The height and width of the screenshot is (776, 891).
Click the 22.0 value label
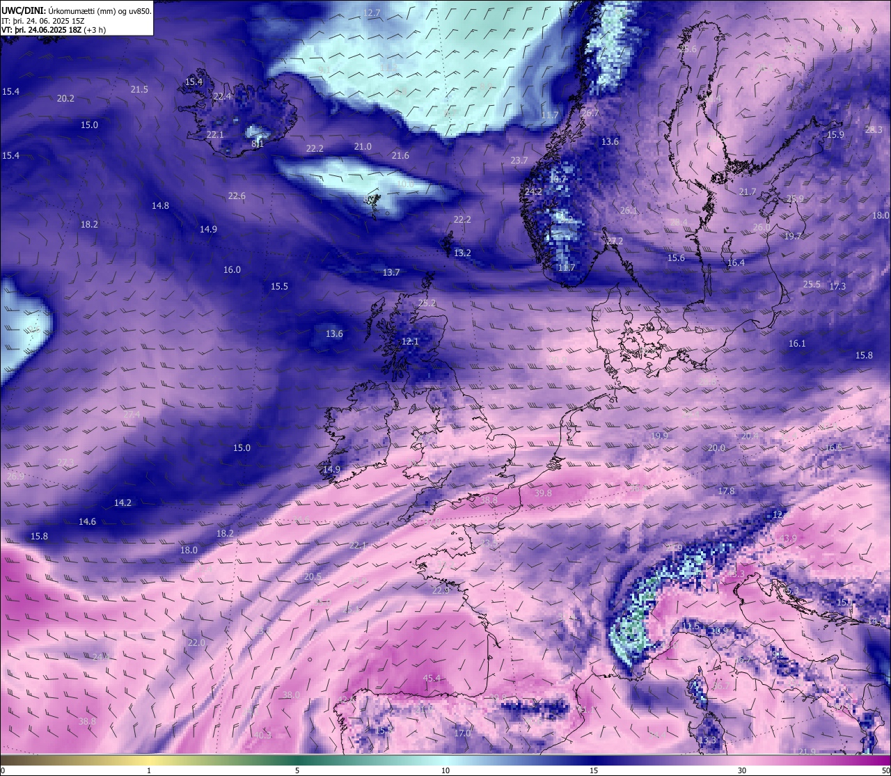(196, 643)
